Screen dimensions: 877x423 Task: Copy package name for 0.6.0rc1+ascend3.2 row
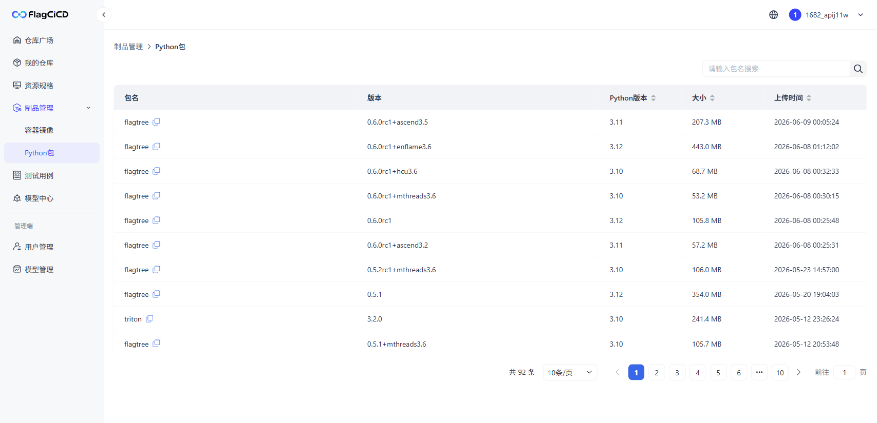(157, 245)
